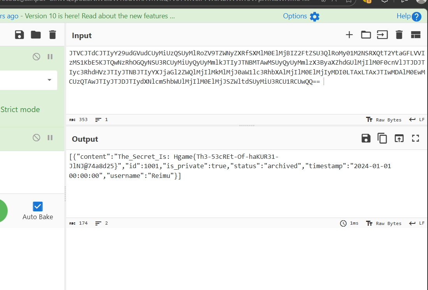Copy raw output to clipboard
This screenshot has width=428, height=290.
[x=382, y=139]
